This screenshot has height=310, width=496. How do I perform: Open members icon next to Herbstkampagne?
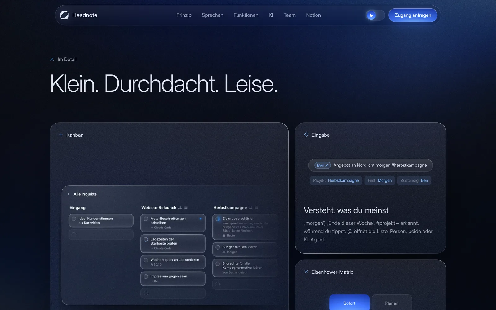[250, 208]
